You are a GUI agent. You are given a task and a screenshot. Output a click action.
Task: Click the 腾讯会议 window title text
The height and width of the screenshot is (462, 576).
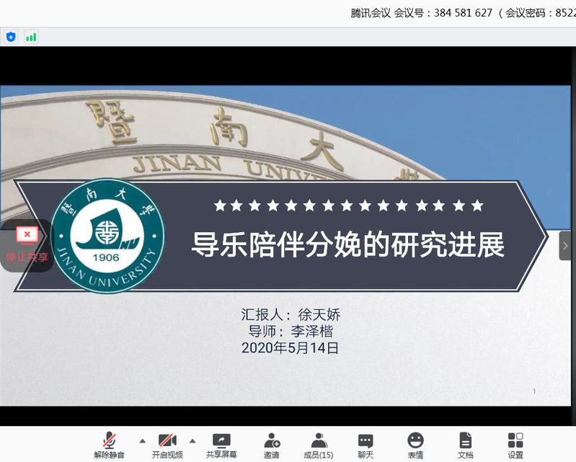[x=371, y=13]
